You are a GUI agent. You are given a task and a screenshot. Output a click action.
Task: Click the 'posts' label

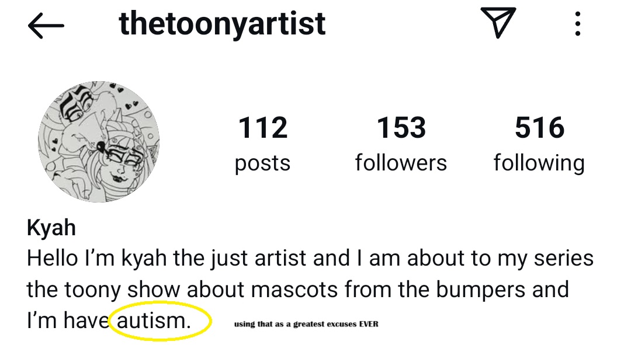[263, 163]
